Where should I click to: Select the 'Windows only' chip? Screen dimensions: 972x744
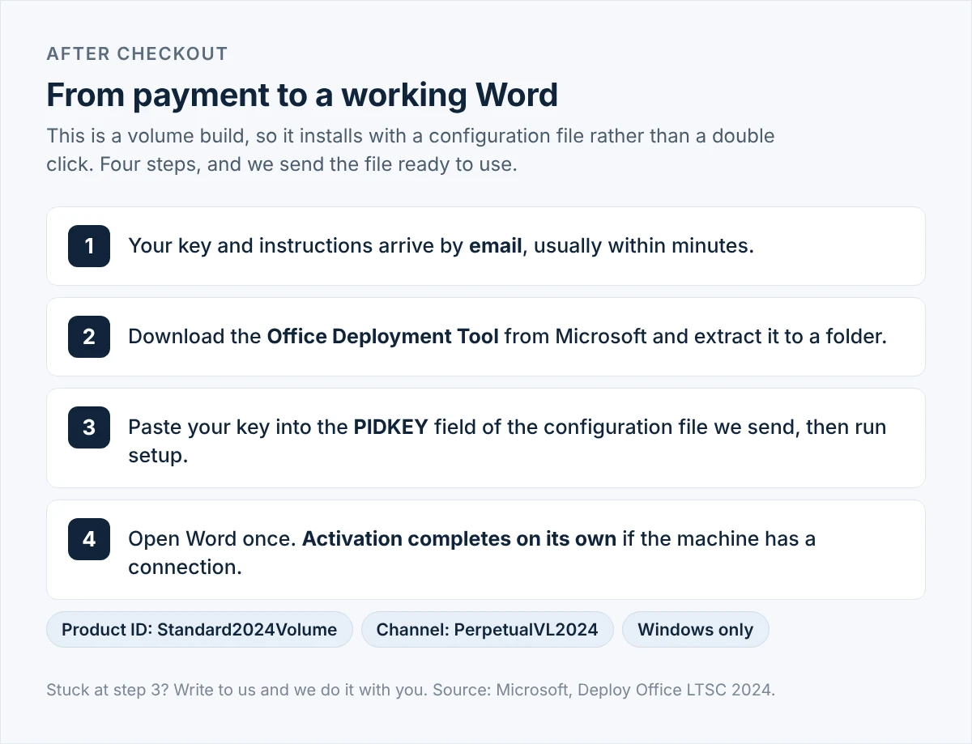coord(695,630)
